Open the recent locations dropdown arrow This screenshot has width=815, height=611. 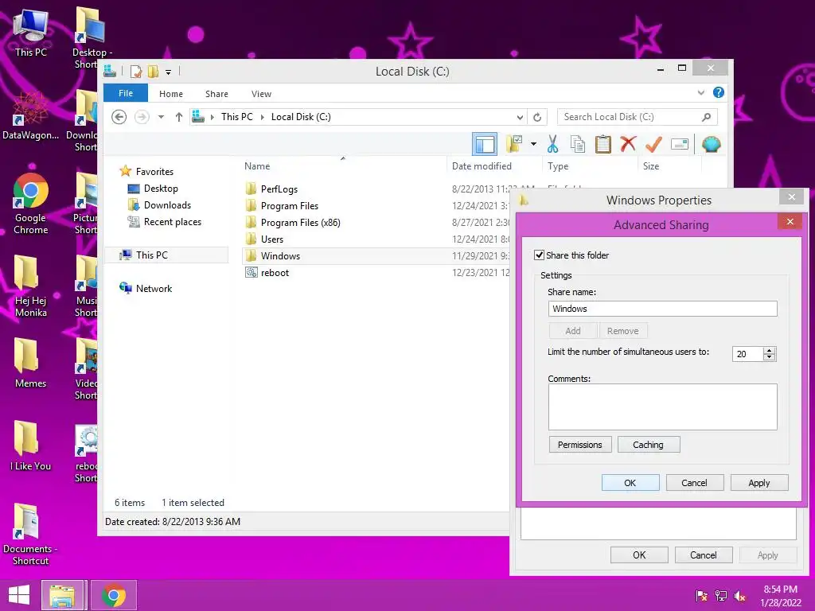click(161, 117)
